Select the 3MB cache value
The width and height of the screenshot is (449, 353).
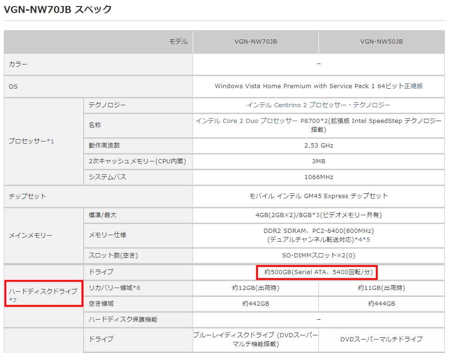[319, 161]
